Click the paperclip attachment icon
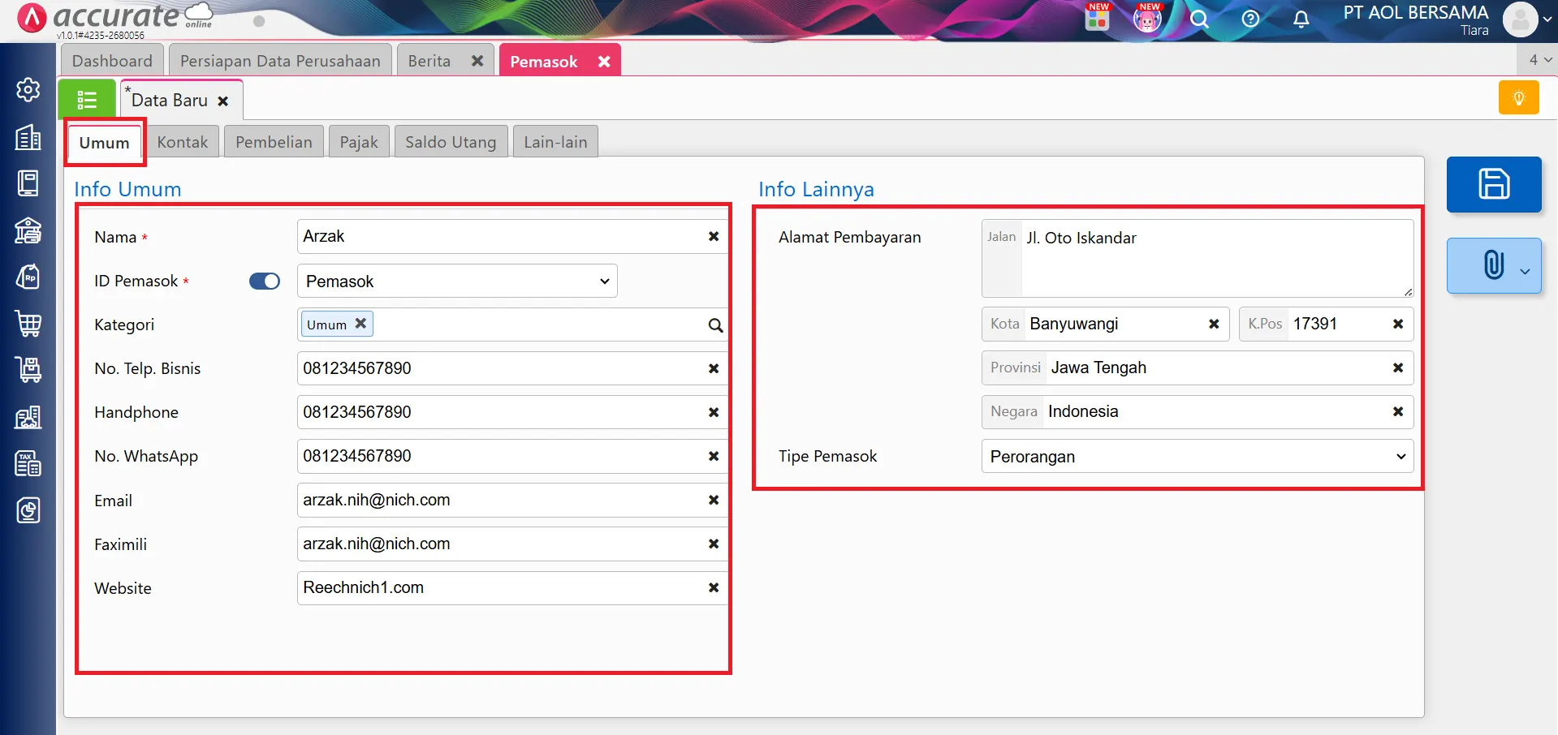The image size is (1558, 735). [x=1492, y=265]
